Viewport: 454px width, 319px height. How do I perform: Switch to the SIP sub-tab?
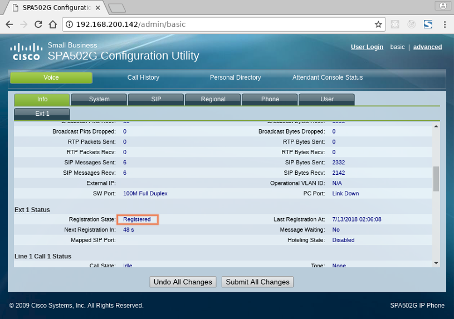point(156,99)
